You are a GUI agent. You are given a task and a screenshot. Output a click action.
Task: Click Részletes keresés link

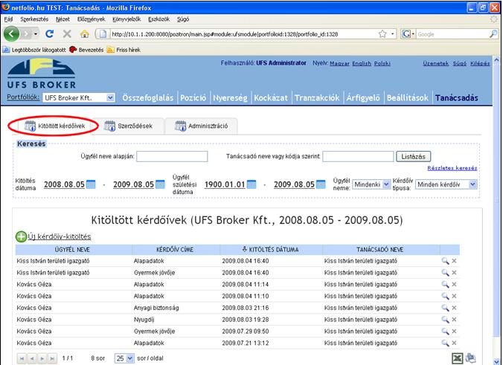(x=452, y=168)
